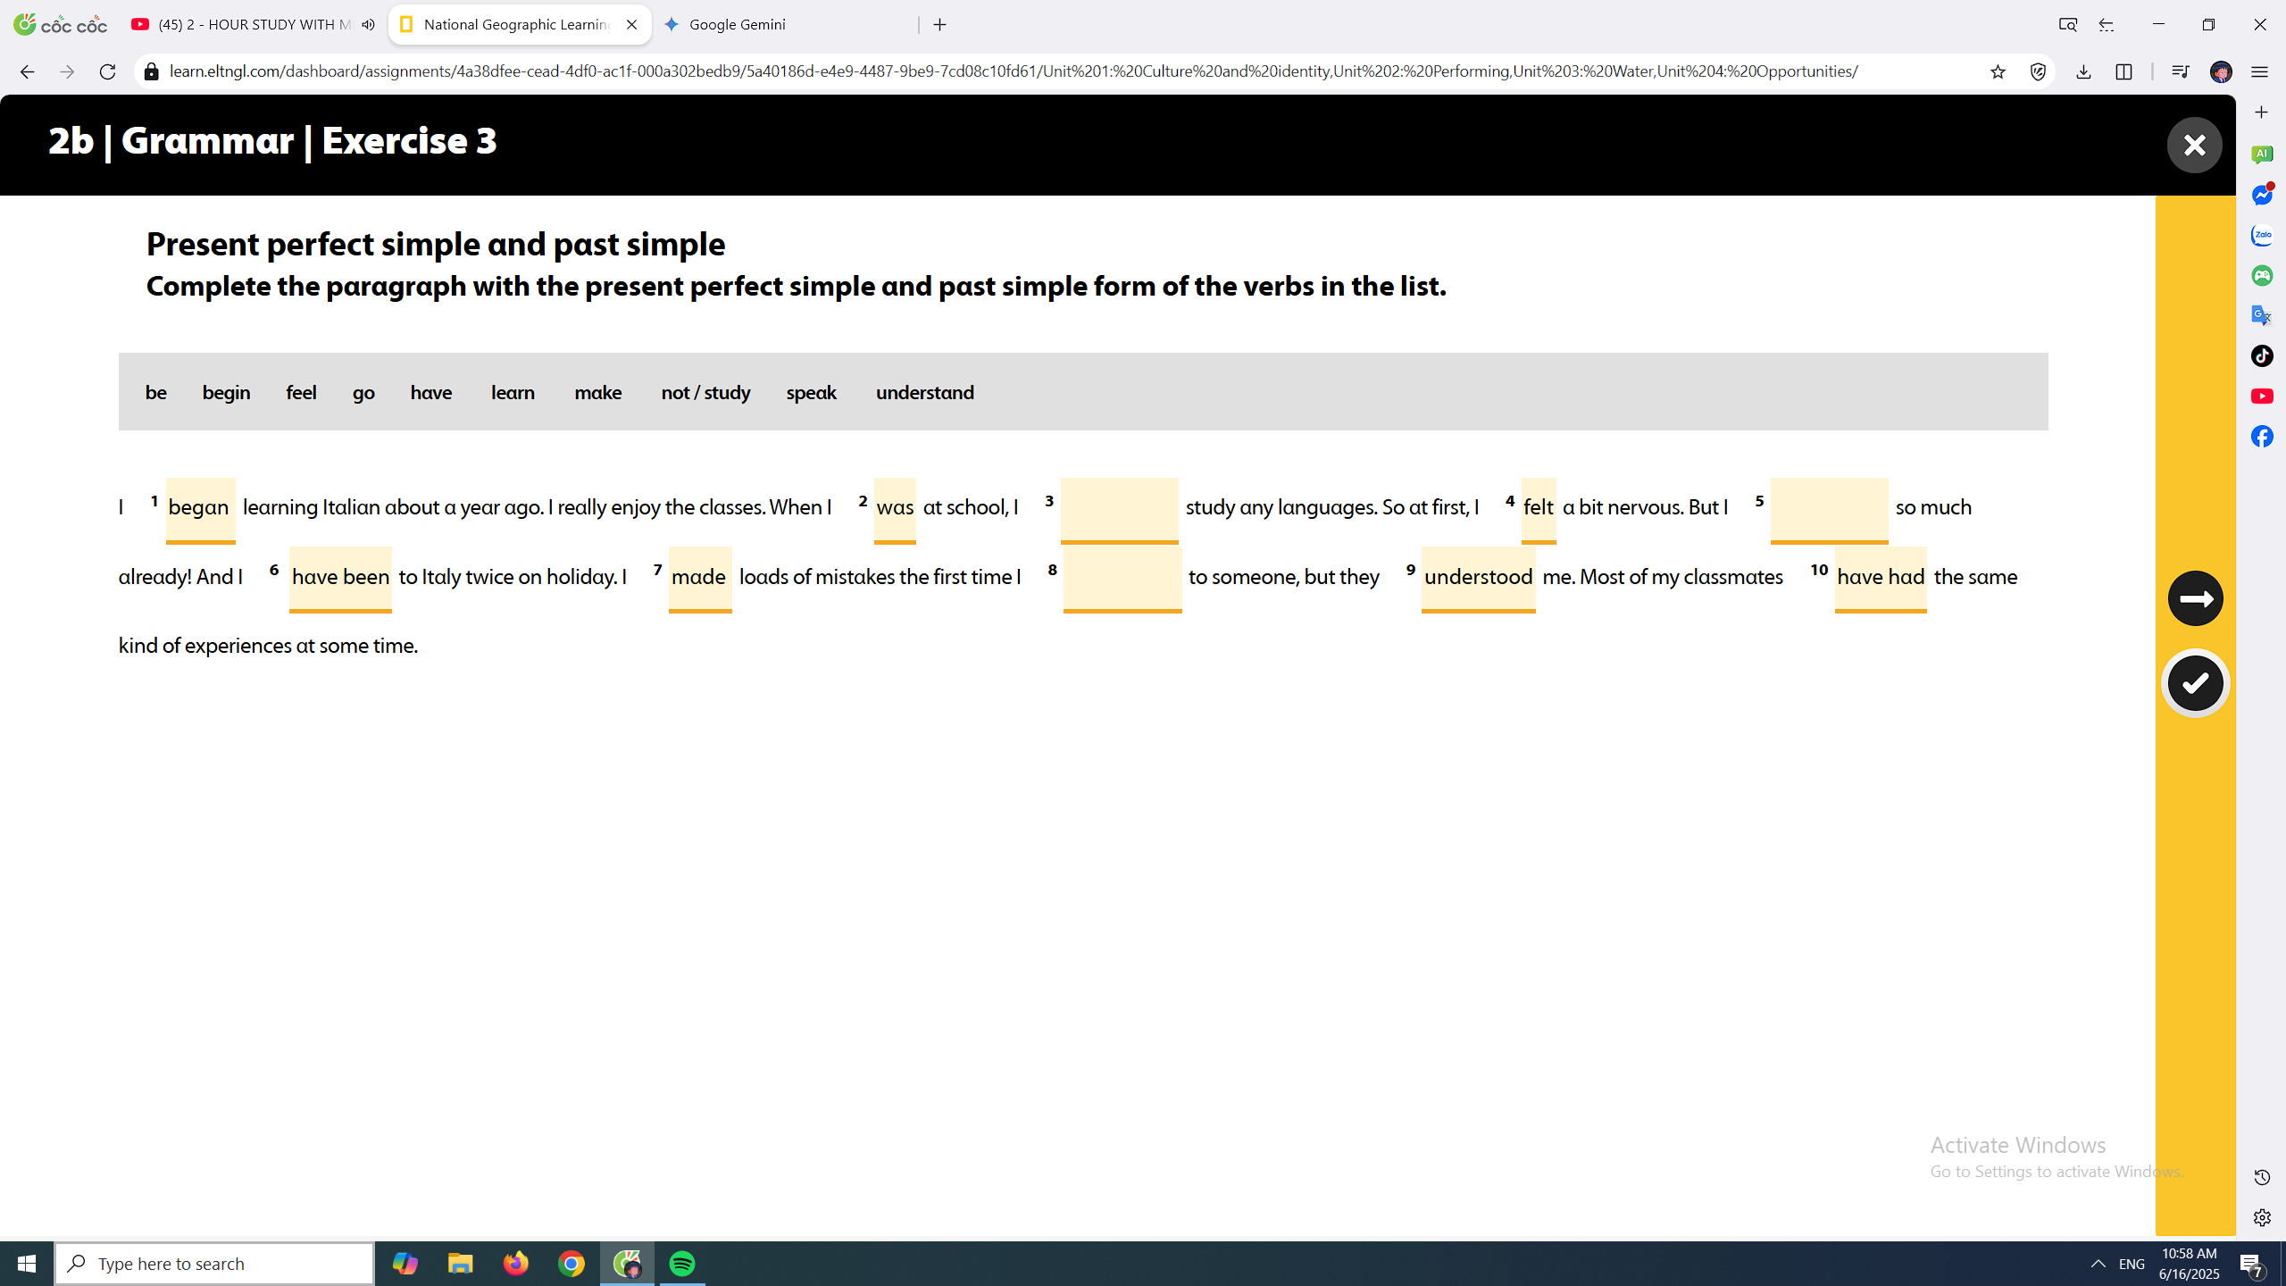
Task: Go to next exercise with arrow button
Action: coord(2195,598)
